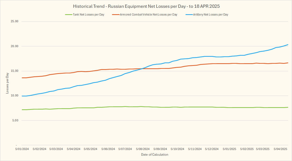Image resolution: width=292 pixels, height=161 pixels.
Task: Select the Artillery Net Losses legend entry
Action: pos(210,14)
